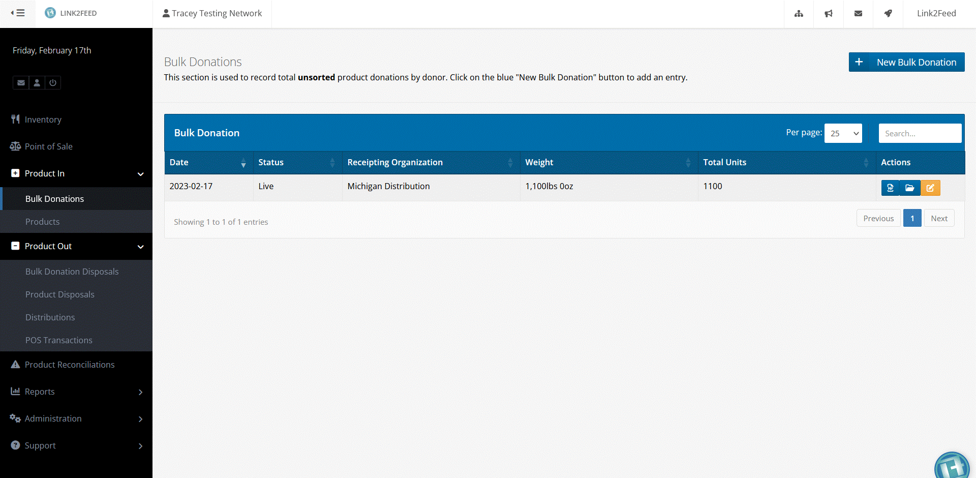976x478 pixels.
Task: Collapse the sidebar with the hamburger icon
Action: coord(18,13)
